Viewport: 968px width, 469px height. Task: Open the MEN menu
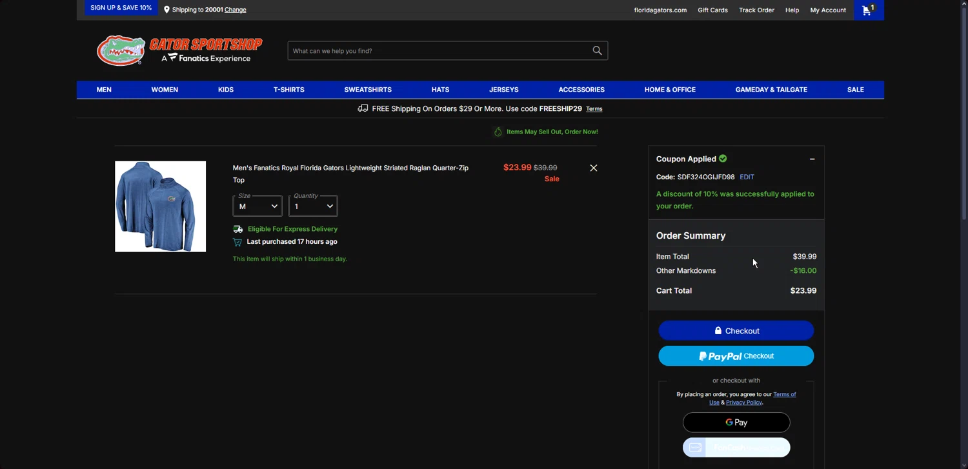click(104, 90)
